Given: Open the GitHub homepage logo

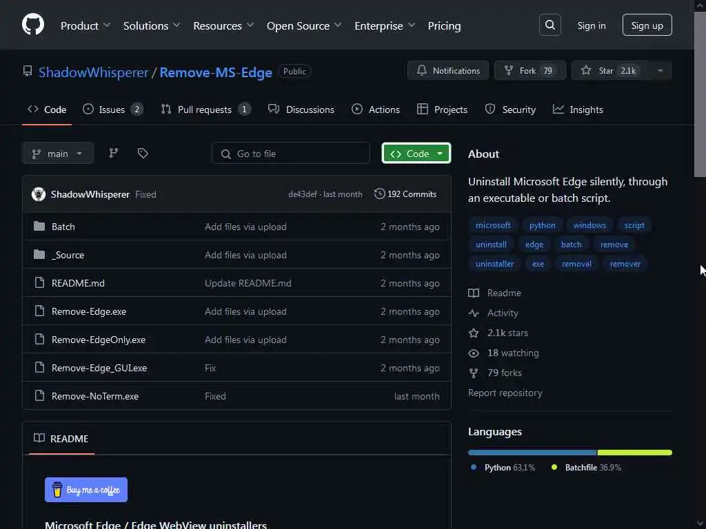Looking at the screenshot, I should pos(33,25).
